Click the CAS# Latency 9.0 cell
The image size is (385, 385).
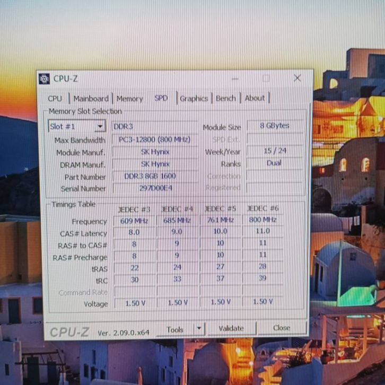tap(177, 232)
